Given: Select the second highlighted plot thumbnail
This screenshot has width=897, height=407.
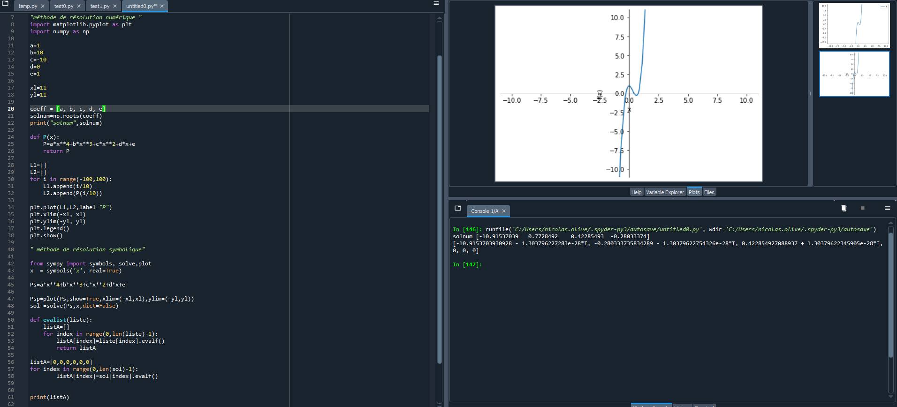Looking at the screenshot, I should 854,74.
